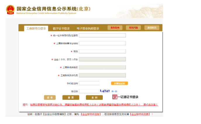
Task: Focus the unified social credit code field
Action: pyautogui.click(x=102, y=35)
